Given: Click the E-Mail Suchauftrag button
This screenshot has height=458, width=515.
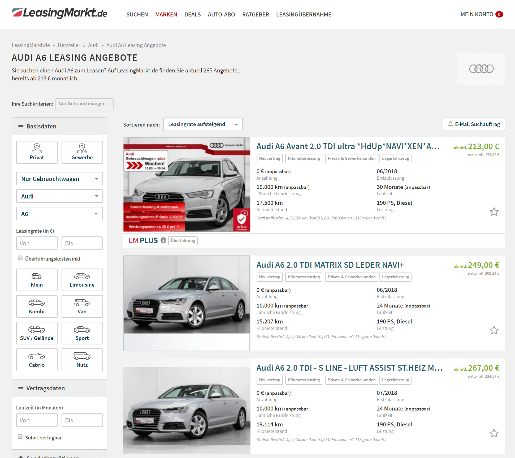Looking at the screenshot, I should pos(474,124).
